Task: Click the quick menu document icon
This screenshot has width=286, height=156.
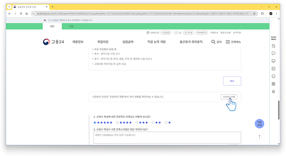Action: tap(273, 46)
